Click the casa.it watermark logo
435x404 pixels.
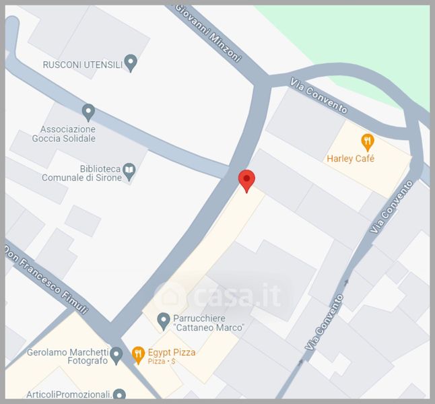click(x=219, y=296)
